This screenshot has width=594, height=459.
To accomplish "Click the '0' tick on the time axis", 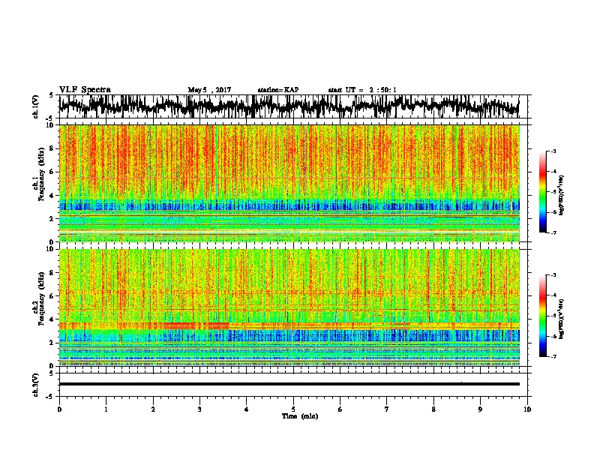I will pos(59,409).
